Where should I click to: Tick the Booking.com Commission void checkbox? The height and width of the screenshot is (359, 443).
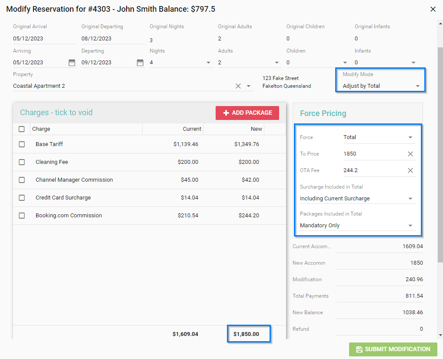(22, 216)
